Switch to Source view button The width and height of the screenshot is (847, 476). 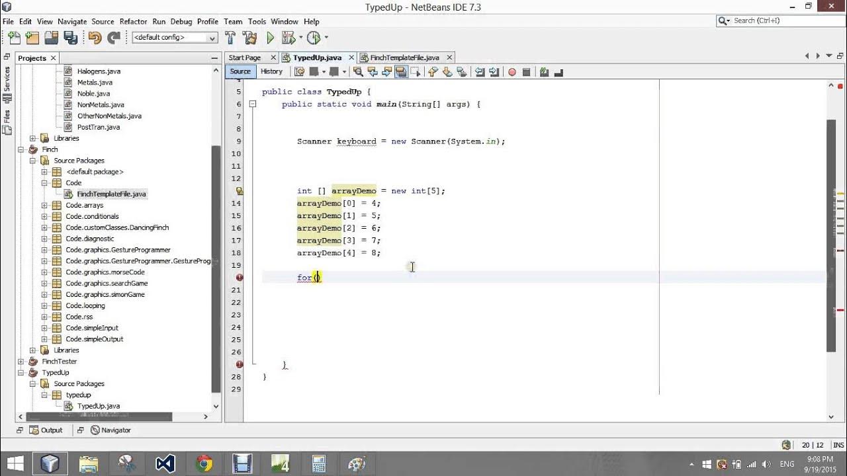(x=240, y=71)
